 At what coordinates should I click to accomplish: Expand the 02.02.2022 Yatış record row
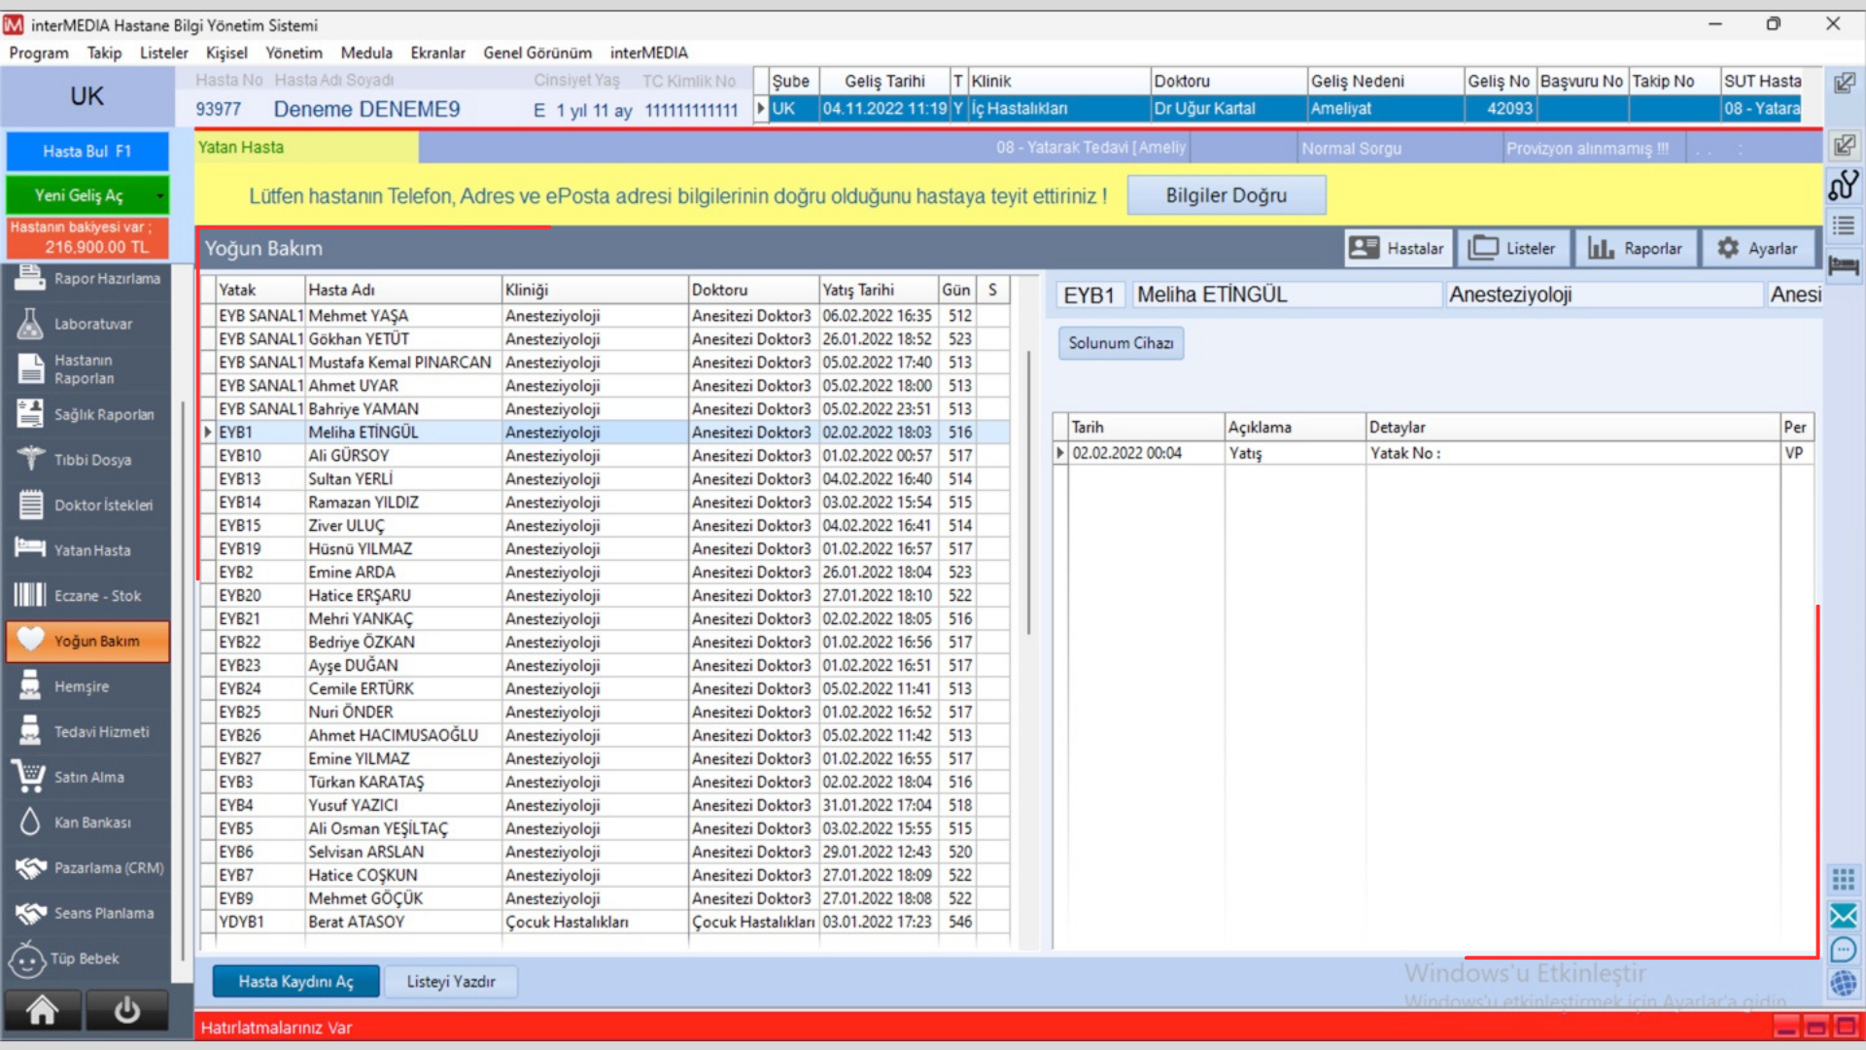1060,453
